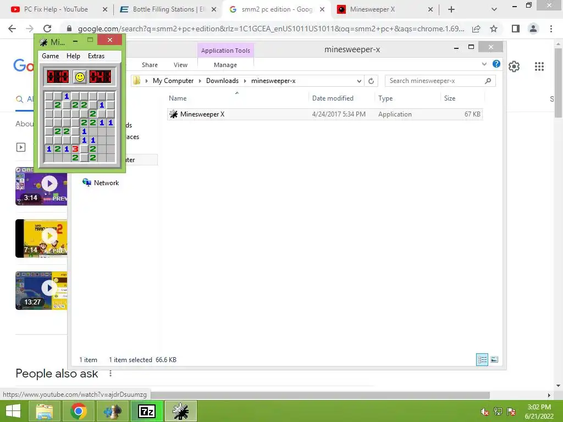Click the Network icon in navigation pane
The image size is (563, 422).
tap(86, 182)
